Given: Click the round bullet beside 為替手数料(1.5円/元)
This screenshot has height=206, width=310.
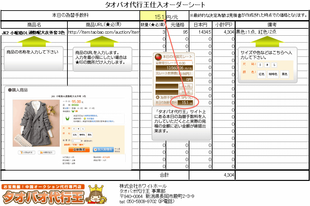Looking at the screenshot, I should coord(158,97).
